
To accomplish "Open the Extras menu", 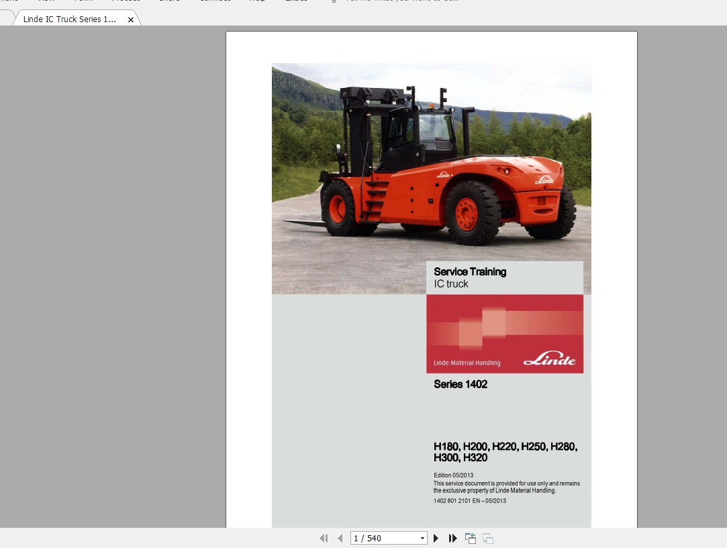I will click(296, 1).
